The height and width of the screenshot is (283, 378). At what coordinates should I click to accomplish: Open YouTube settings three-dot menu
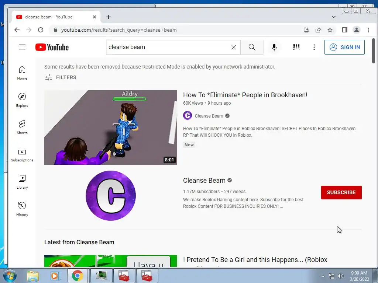click(x=314, y=47)
